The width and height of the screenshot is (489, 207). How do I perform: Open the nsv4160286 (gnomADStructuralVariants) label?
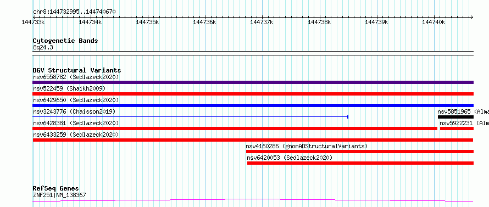[307, 146]
